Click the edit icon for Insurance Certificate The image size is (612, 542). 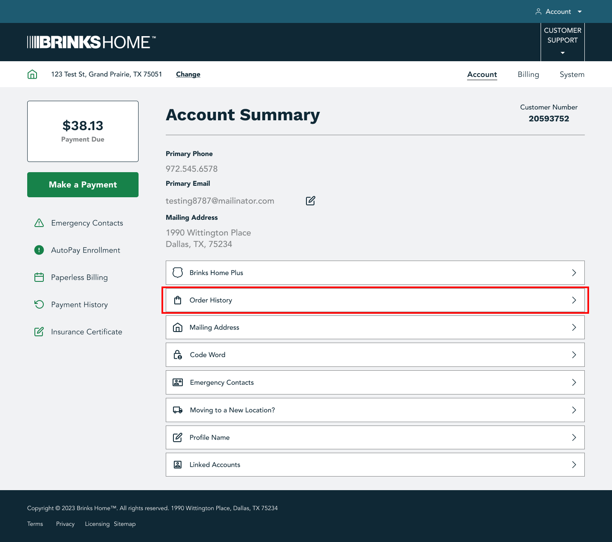click(39, 332)
